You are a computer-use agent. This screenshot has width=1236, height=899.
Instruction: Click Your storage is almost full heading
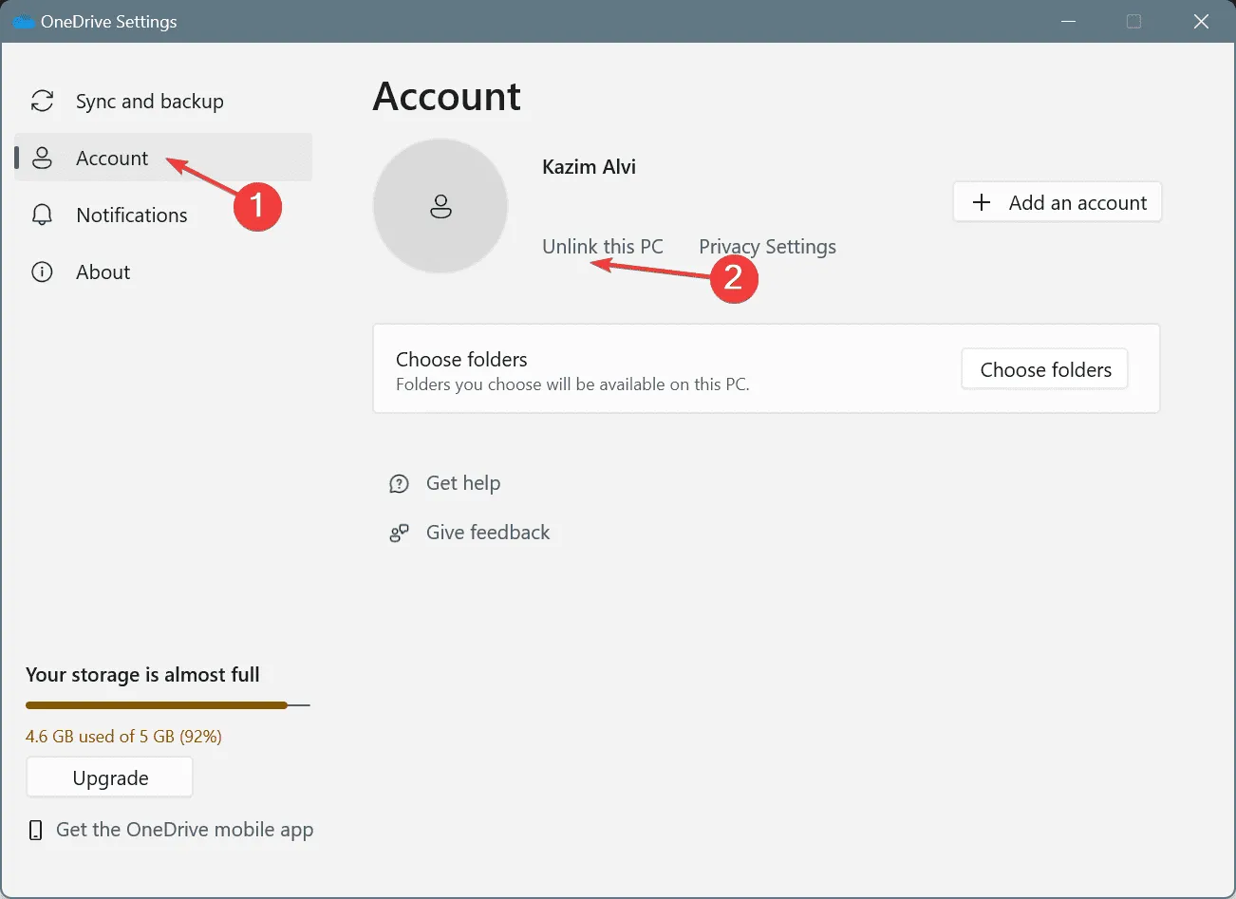point(142,675)
